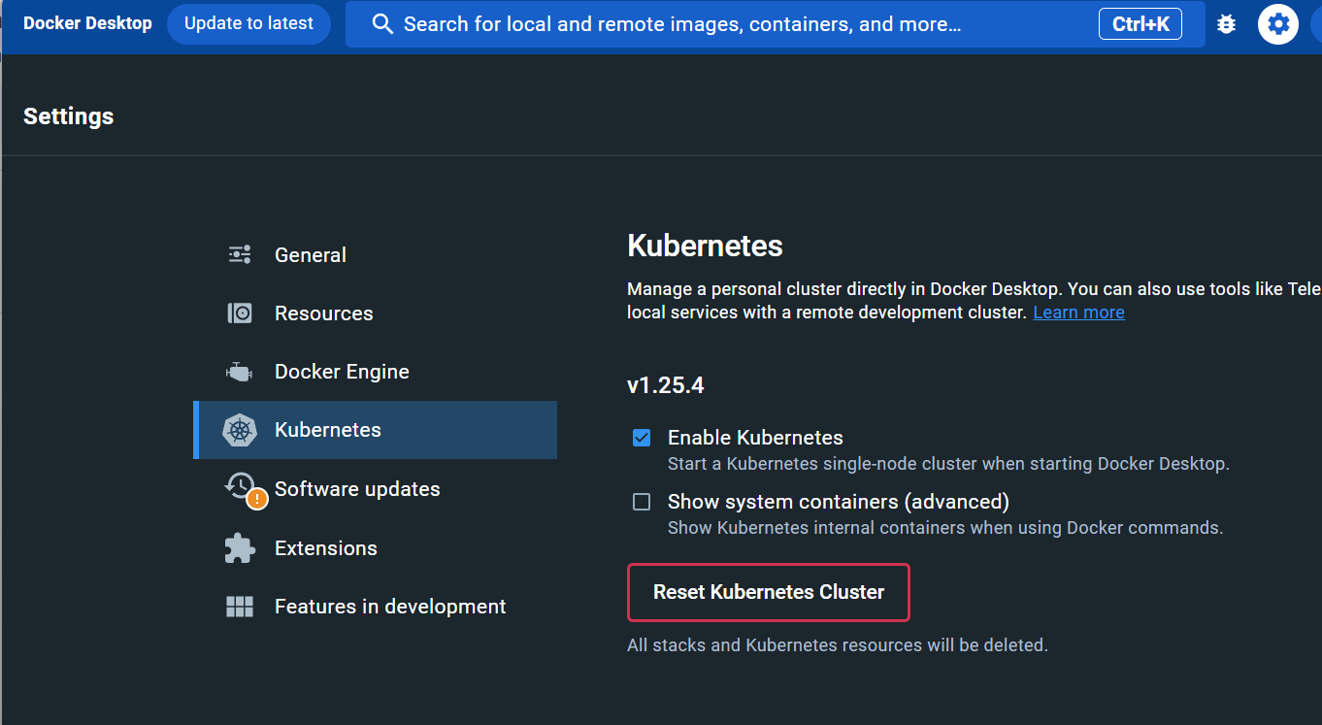Viewport: 1322px width, 725px height.
Task: Click the Reset Kubernetes Cluster button
Action: coord(769,592)
